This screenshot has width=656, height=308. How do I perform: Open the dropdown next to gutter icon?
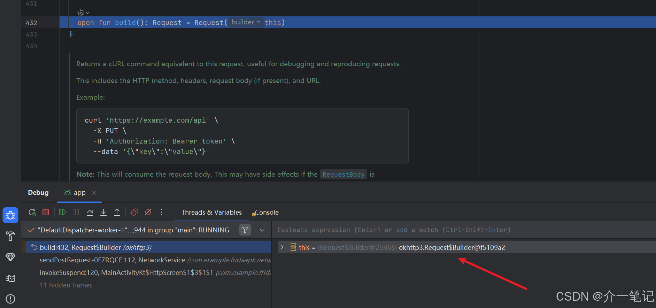point(88,13)
